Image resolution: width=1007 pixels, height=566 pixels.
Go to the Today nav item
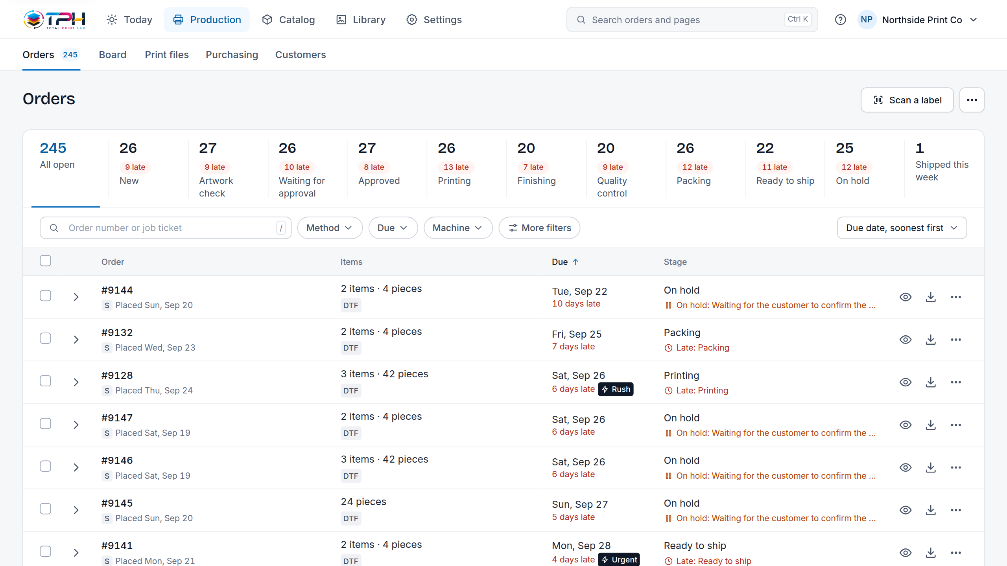point(129,20)
